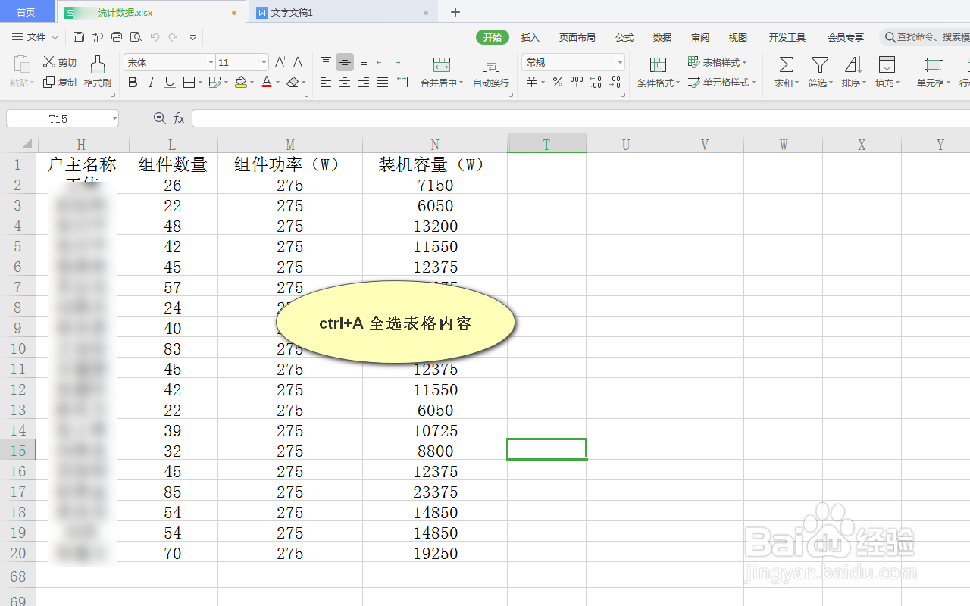Open Cell Style (单元格样式) dropdown
The width and height of the screenshot is (970, 606).
click(x=721, y=82)
